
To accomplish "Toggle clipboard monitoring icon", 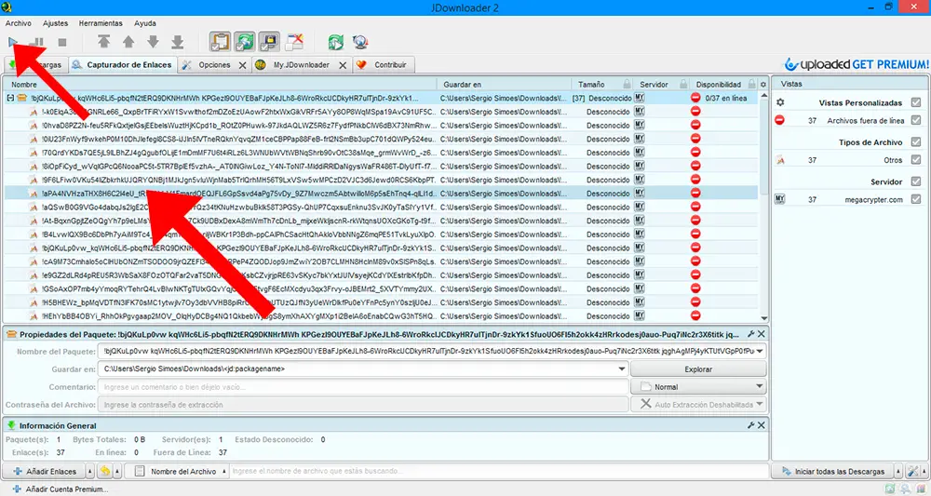I will tap(220, 42).
